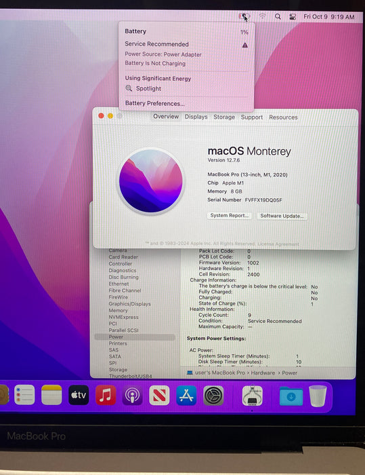The image size is (365, 475).
Task: Select SAS in the sidebar
Action: 114,350
